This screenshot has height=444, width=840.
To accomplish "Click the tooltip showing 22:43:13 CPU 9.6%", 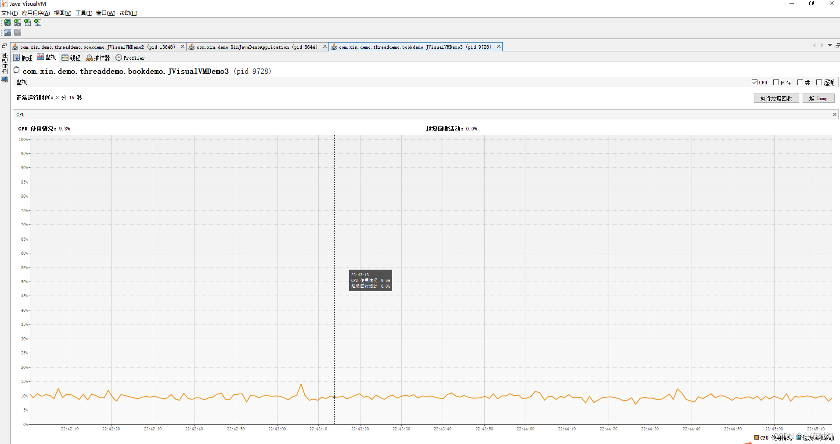I will click(371, 280).
